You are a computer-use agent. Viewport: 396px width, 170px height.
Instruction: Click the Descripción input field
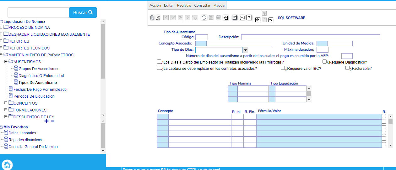click(310, 37)
